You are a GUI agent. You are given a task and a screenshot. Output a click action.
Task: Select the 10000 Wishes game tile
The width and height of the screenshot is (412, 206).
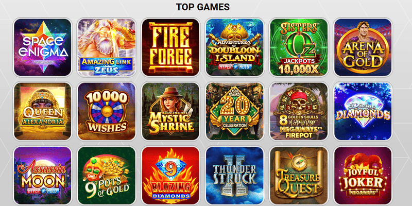[x=107, y=111]
